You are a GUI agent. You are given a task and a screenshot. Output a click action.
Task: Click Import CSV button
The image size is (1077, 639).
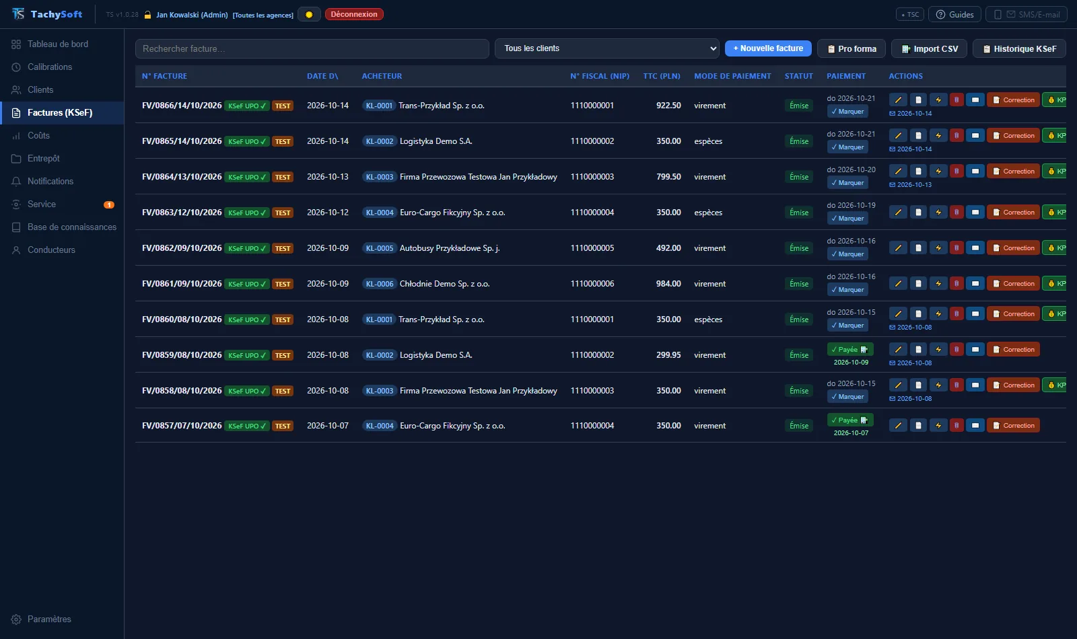point(930,48)
